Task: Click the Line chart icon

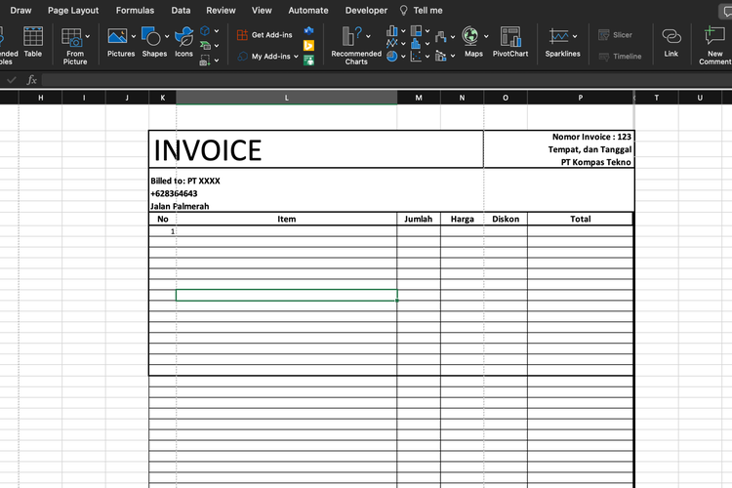Action: (x=392, y=43)
